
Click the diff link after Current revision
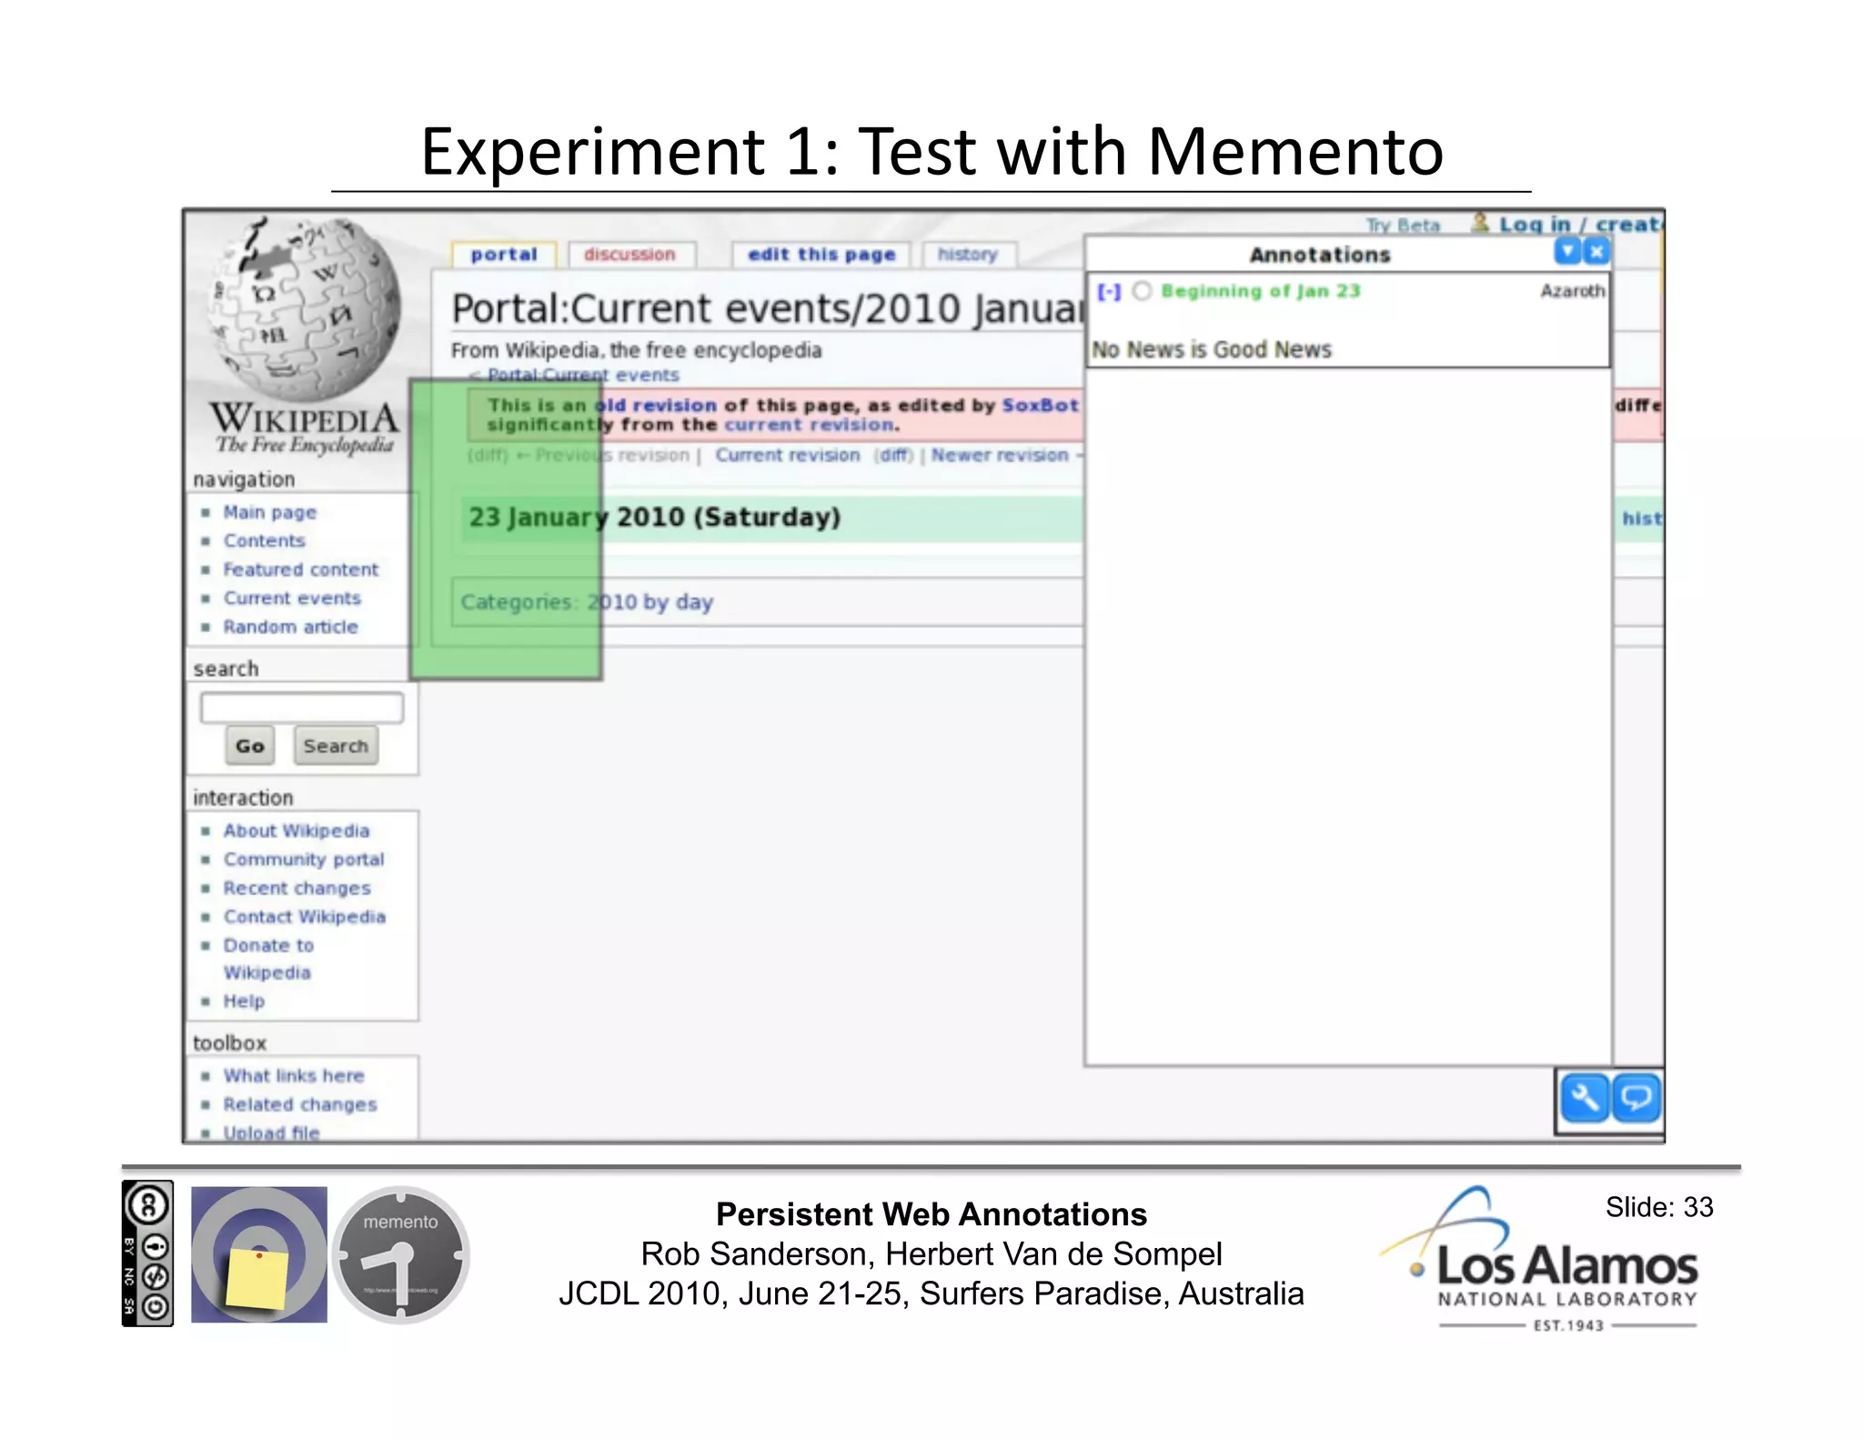(893, 455)
